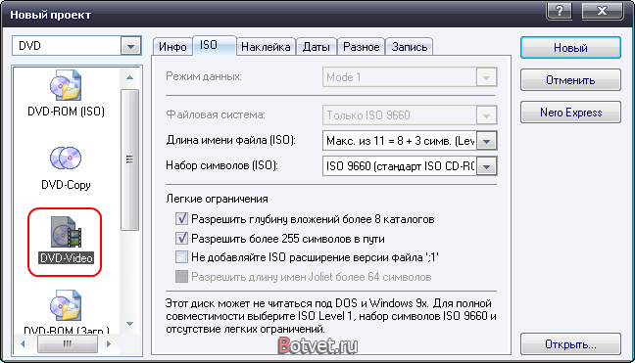Click the Новый button
The width and height of the screenshot is (635, 363).
pyautogui.click(x=570, y=48)
